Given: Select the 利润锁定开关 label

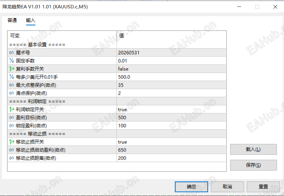Looking at the screenshot, I should 30,110.
